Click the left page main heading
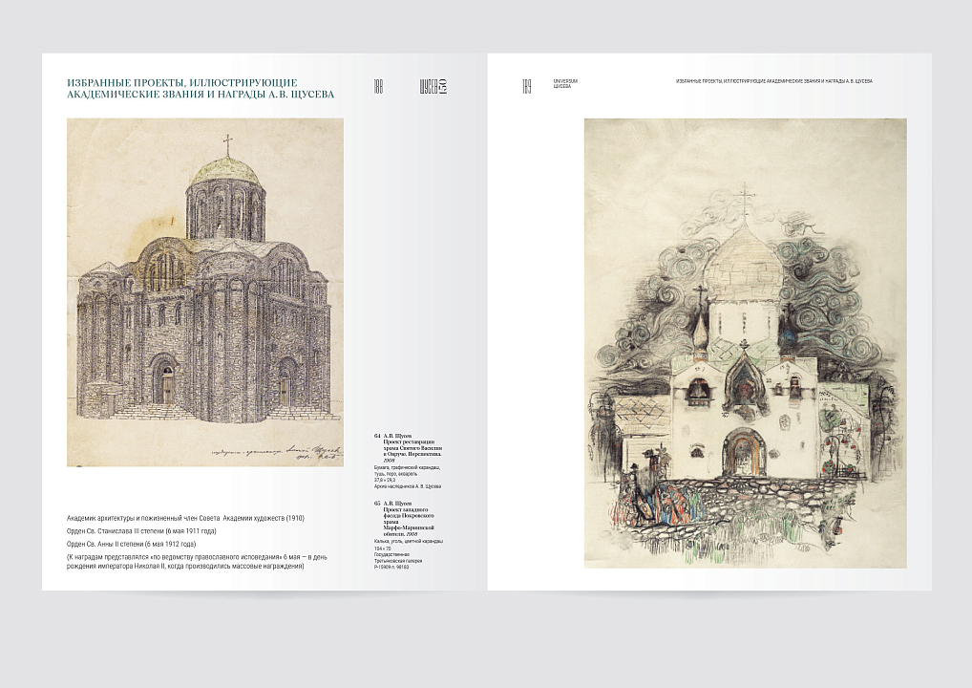The width and height of the screenshot is (972, 688). [x=201, y=88]
